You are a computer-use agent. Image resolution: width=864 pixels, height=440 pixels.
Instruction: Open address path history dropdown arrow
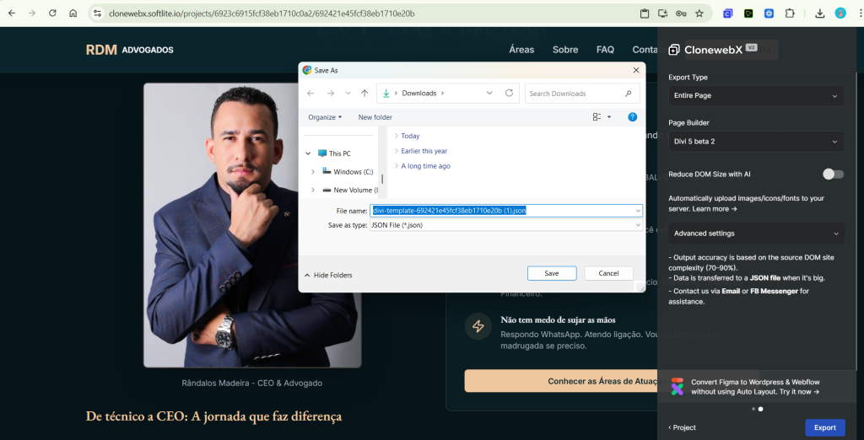click(x=489, y=93)
